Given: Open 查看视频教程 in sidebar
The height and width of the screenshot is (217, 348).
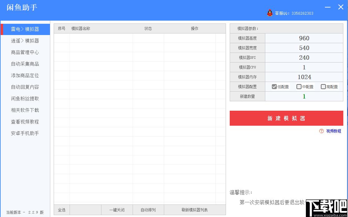Looking at the screenshot, I should tap(25, 122).
